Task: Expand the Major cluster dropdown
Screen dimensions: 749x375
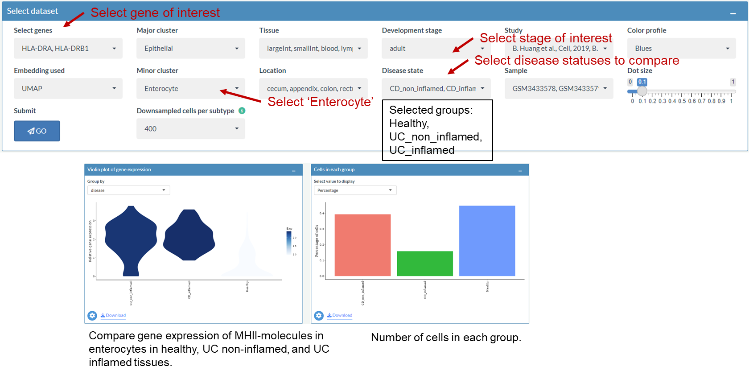Action: pos(191,48)
